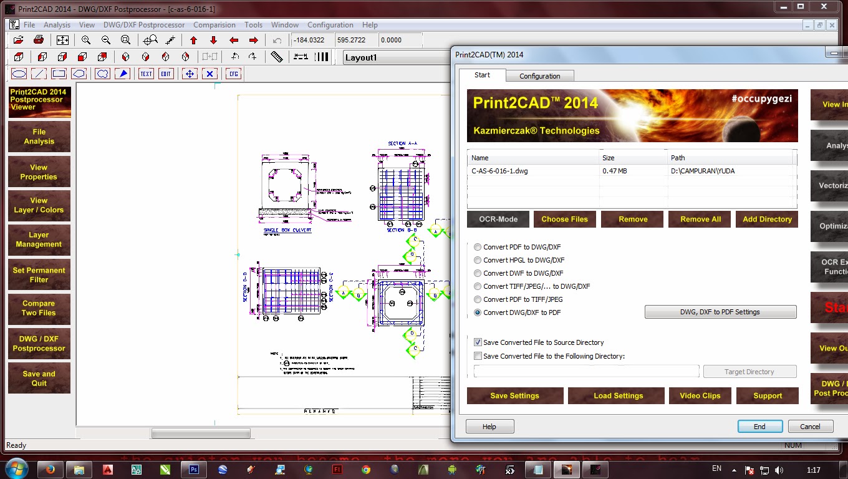Click the first wireframe cube view icon

tap(19, 57)
